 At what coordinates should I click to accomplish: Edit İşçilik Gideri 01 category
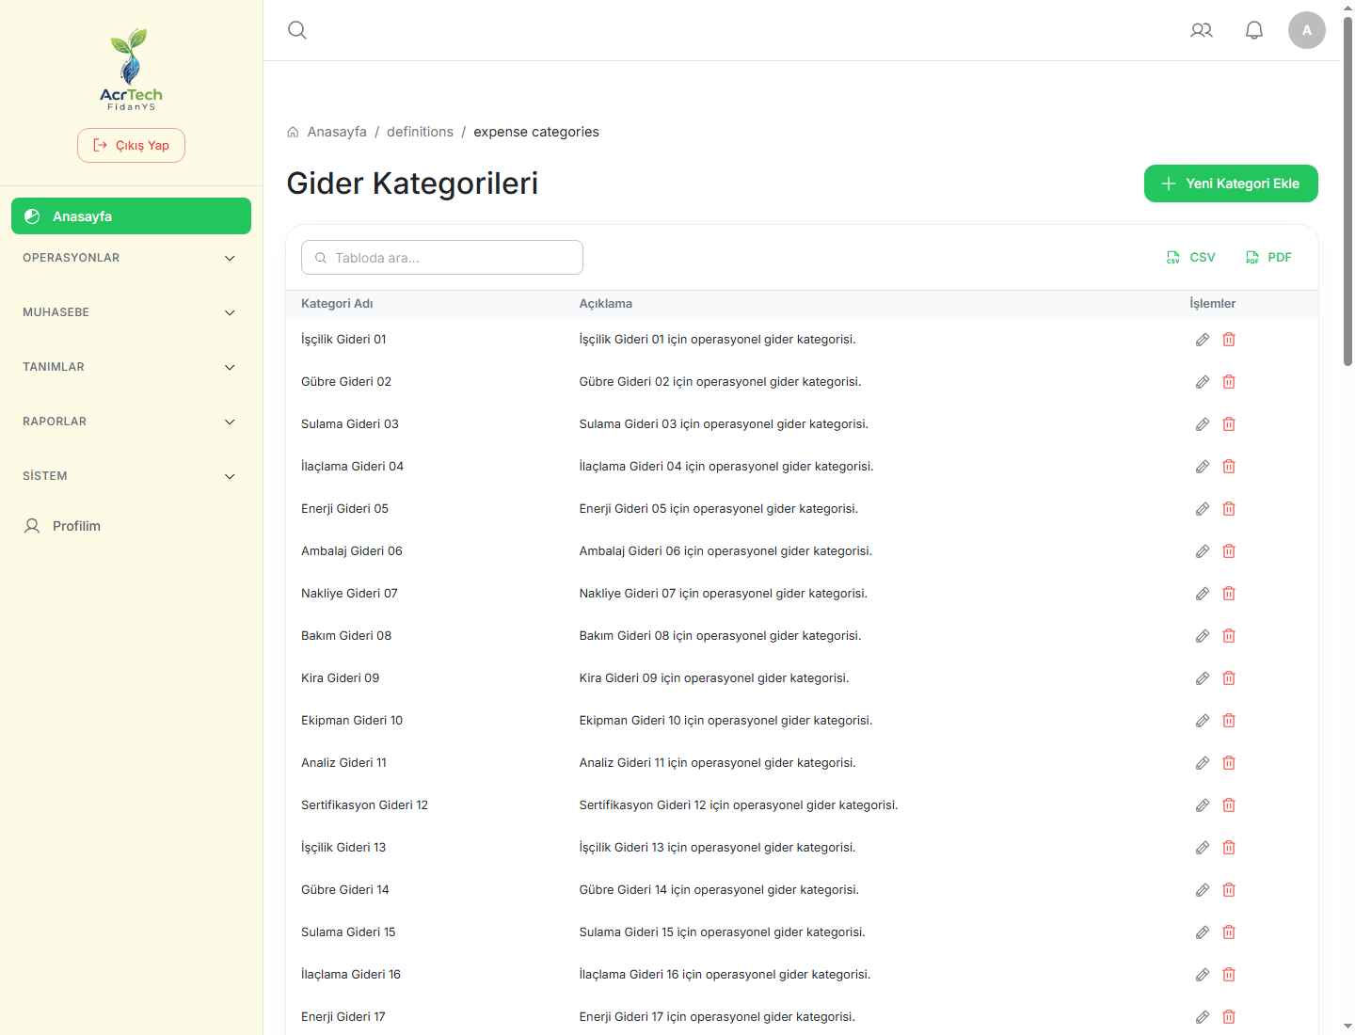point(1203,340)
